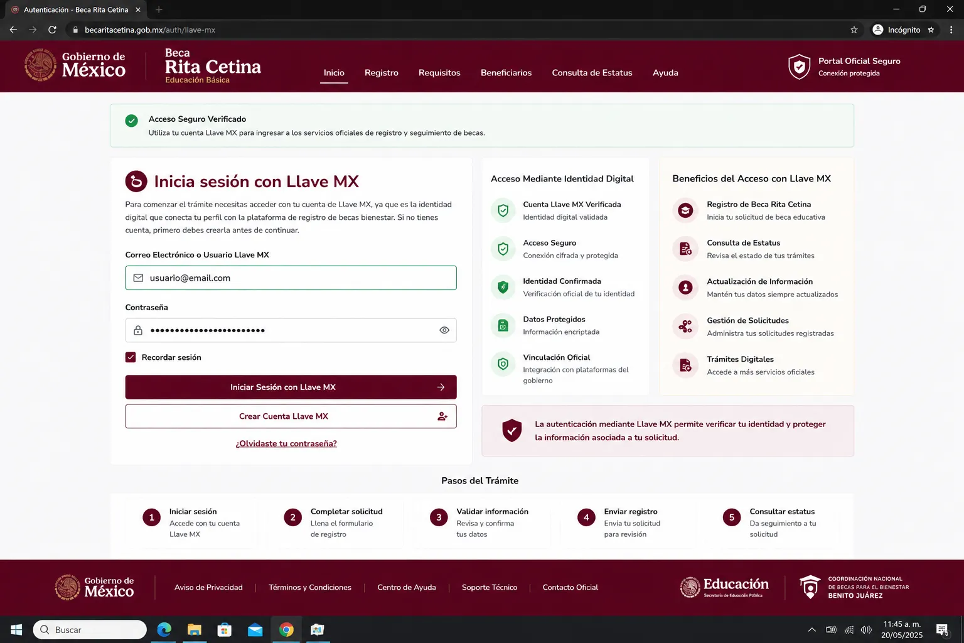The width and height of the screenshot is (964, 643).
Task: Open the Soporte Técnico footer link
Action: pos(490,588)
